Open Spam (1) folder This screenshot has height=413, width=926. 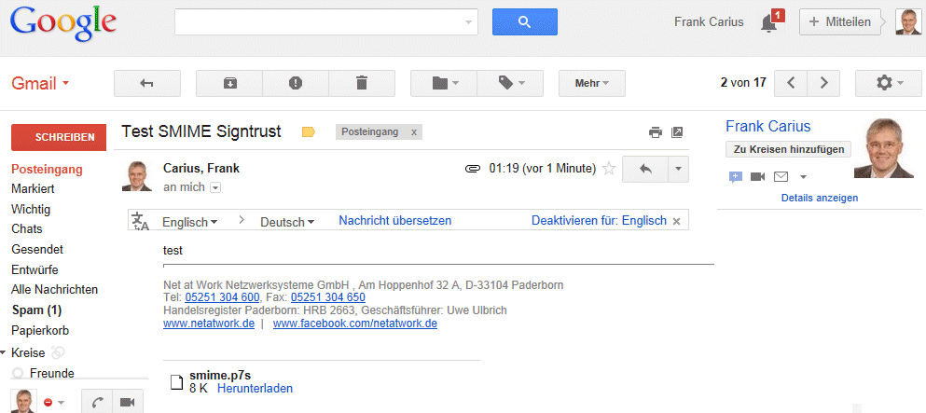point(36,310)
